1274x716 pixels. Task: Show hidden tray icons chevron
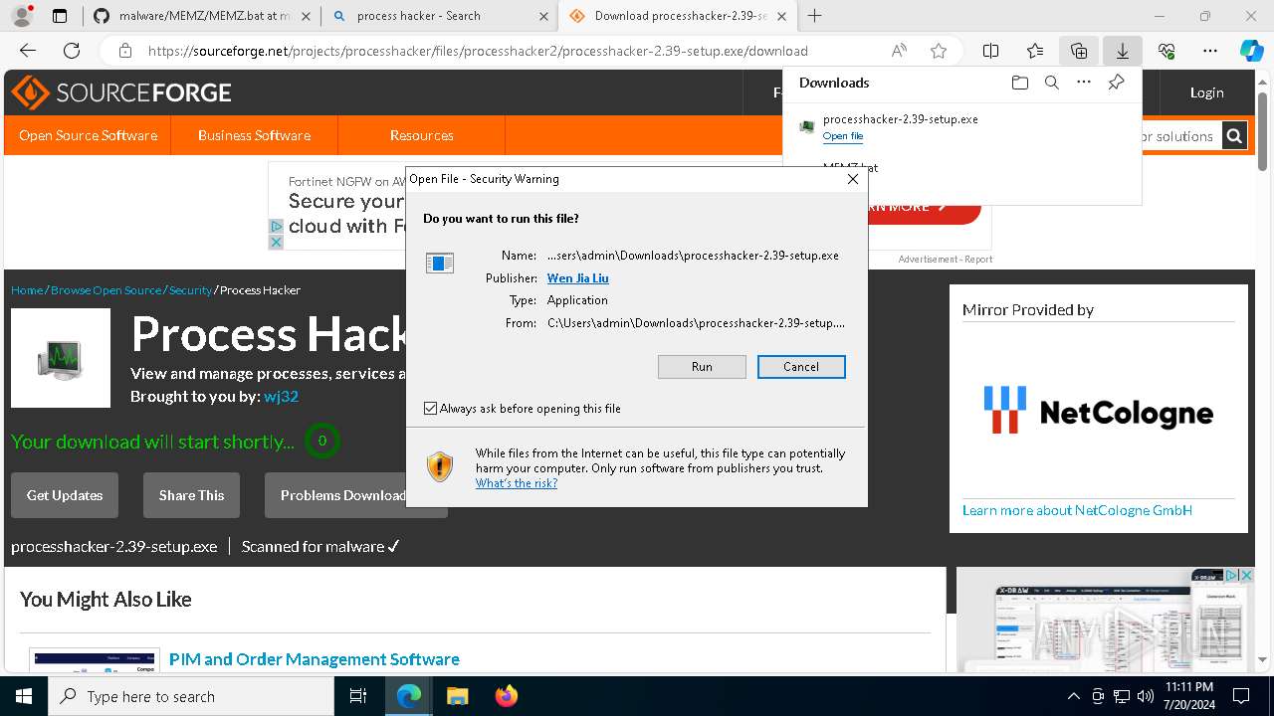coord(1073,696)
